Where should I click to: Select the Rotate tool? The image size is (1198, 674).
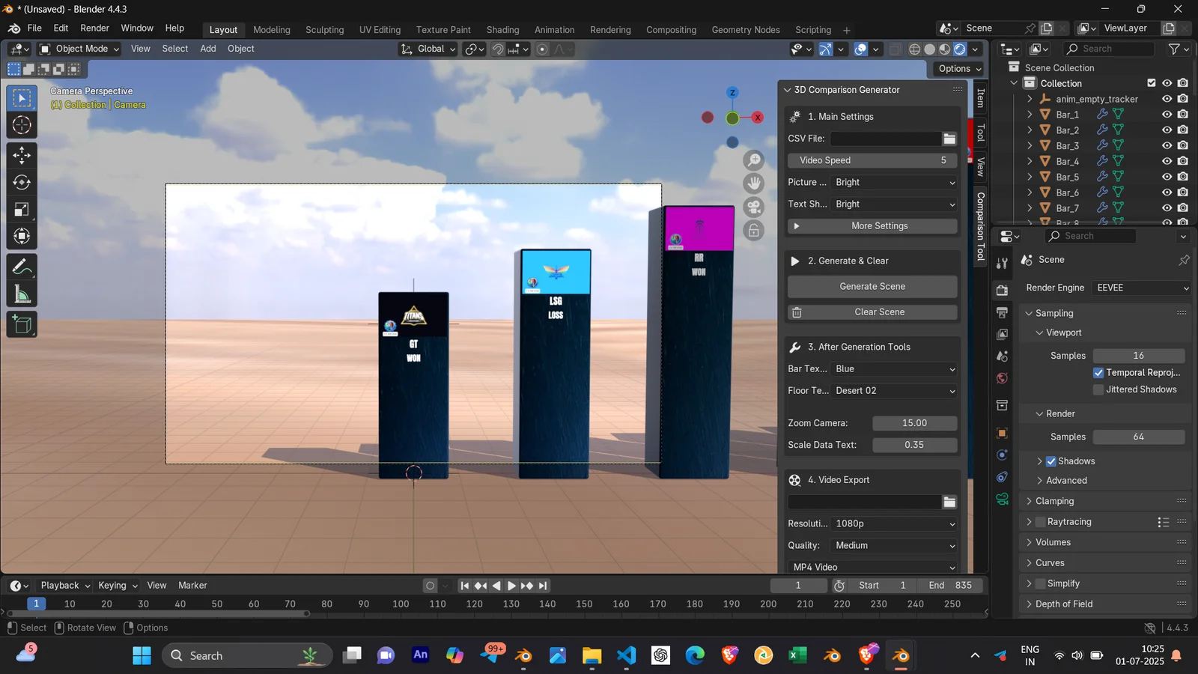click(22, 183)
